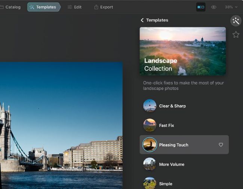Image resolution: width=243 pixels, height=189 pixels.
Task: Switch to the Catalog tab
Action: (x=11, y=7)
